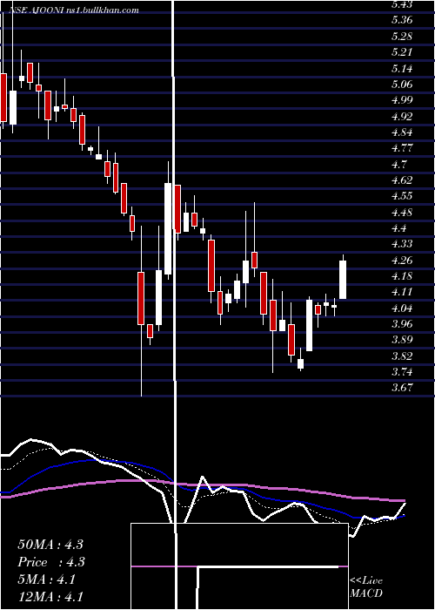Viewport: 435px width, 610px height.
Task: Click the 5.14 price axis label
Action: 402,69
